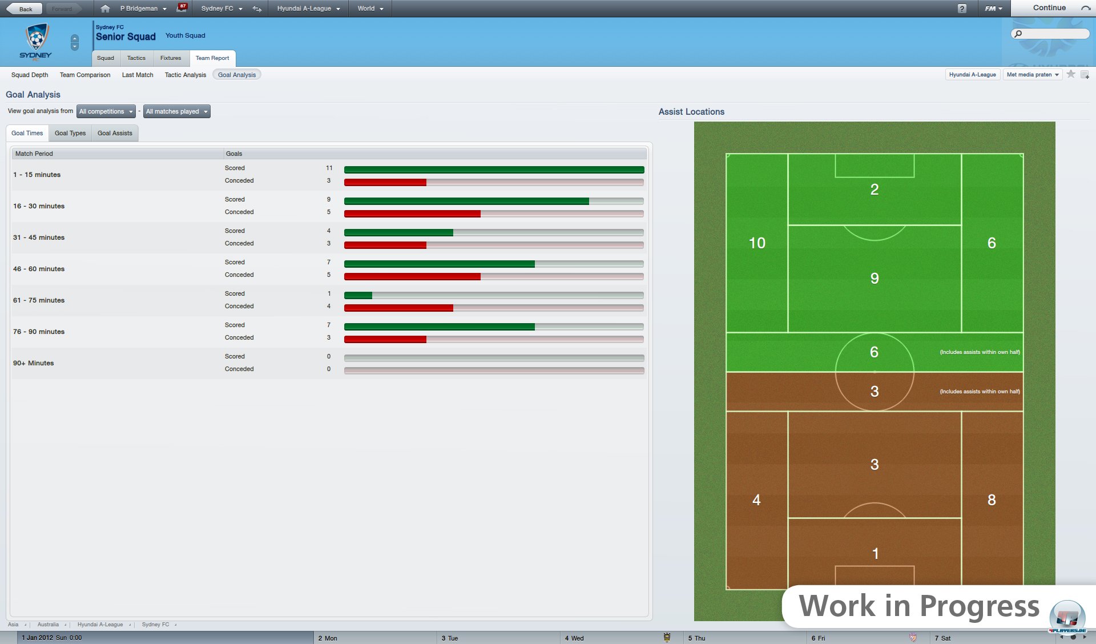Expand the All matches played dropdown

pyautogui.click(x=177, y=111)
